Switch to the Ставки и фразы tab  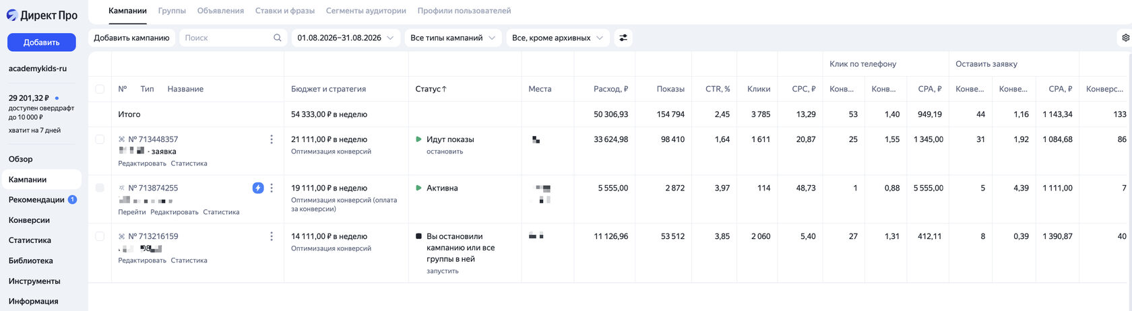(285, 11)
